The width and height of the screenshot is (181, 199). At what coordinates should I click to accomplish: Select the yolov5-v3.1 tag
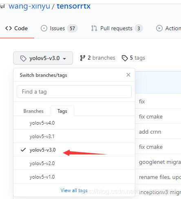click(x=74, y=136)
